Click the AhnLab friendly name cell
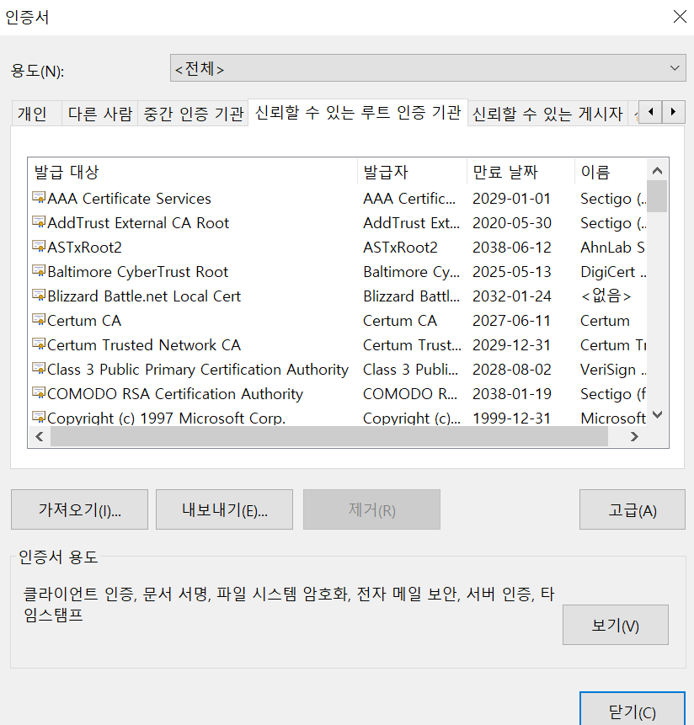 (x=612, y=248)
